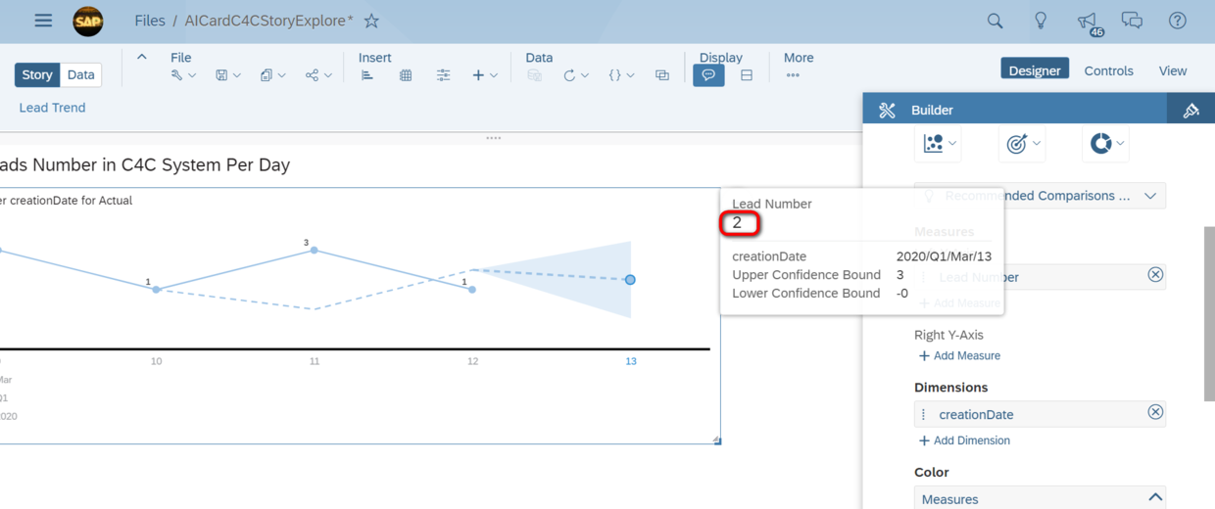Image resolution: width=1215 pixels, height=509 pixels.
Task: Switch to the Styling paintbrush panel
Action: [x=1191, y=110]
